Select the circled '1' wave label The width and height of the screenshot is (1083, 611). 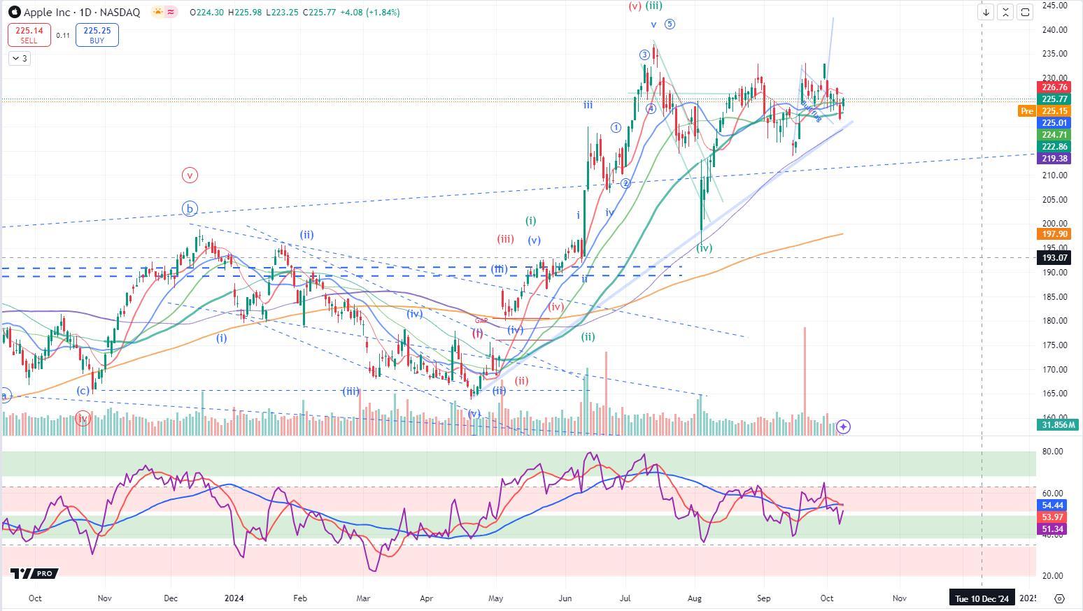[616, 127]
